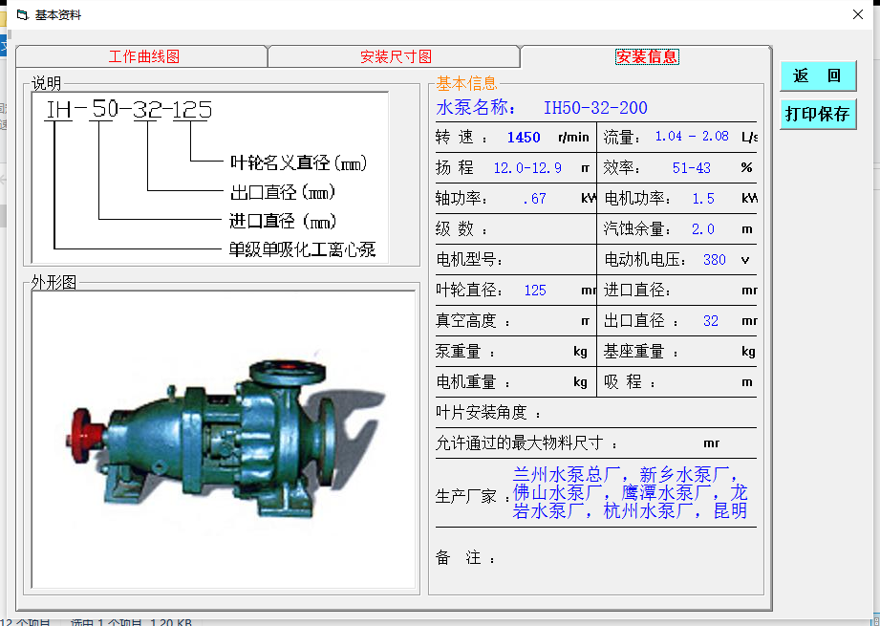Click the 进口直径(mm) diagram label
Screen dimensions: 880x626
pos(283,221)
